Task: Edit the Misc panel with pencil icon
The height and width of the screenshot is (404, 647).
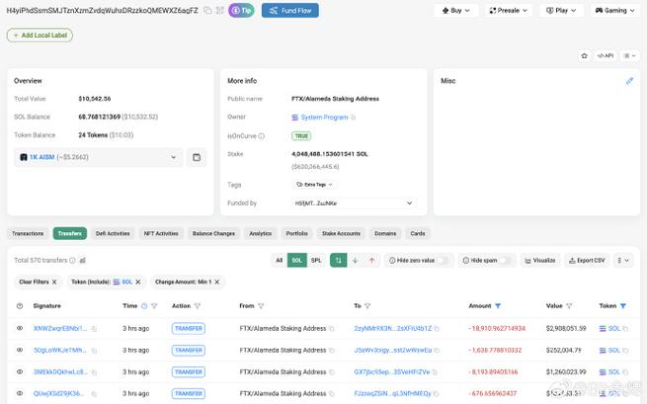Action: [629, 81]
